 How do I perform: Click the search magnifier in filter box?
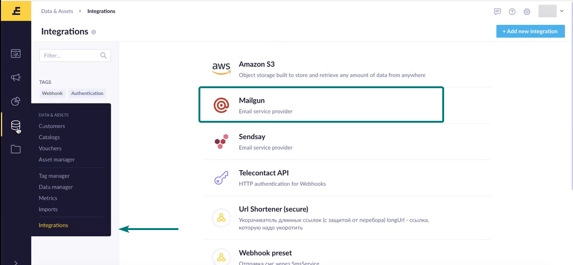[104, 56]
